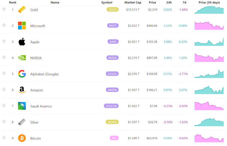Click the NVIDIA logo icon
227x146 pixels.
coord(22,58)
